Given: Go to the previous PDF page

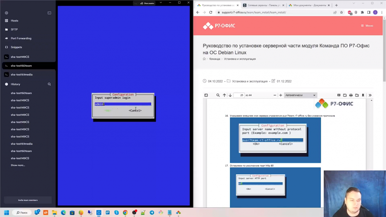Looking at the screenshot, I should coord(224,95).
